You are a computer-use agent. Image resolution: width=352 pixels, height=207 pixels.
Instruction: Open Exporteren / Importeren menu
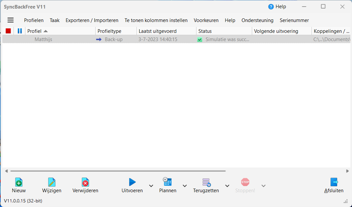[92, 20]
